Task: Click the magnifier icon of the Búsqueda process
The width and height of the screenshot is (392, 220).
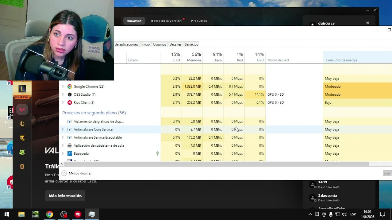Action: tap(70, 153)
